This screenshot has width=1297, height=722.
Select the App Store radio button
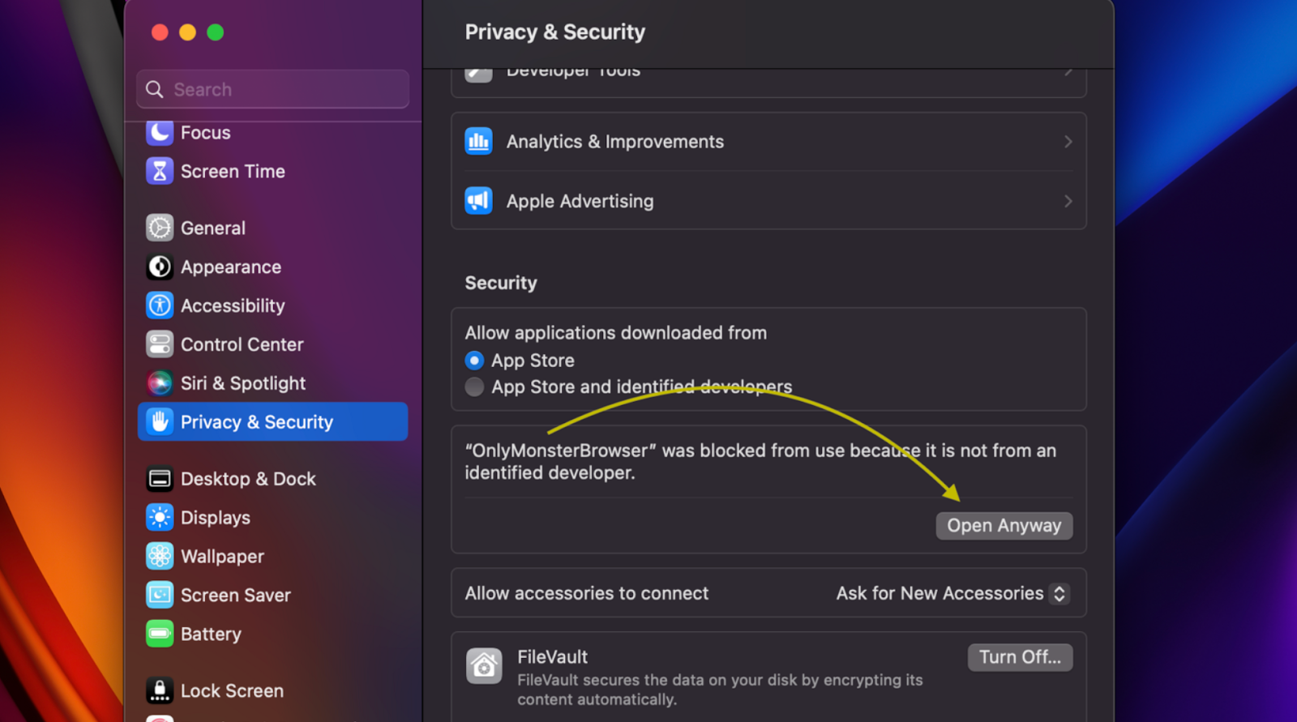coord(475,361)
